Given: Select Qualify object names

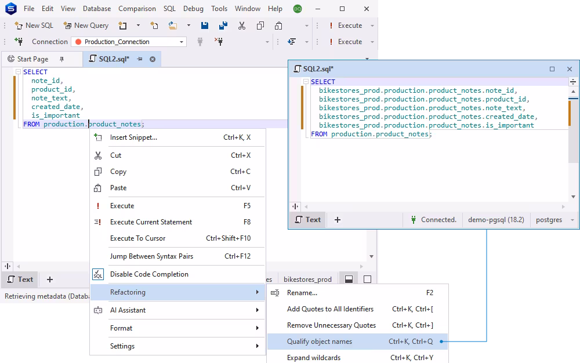Looking at the screenshot, I should (x=357, y=342).
